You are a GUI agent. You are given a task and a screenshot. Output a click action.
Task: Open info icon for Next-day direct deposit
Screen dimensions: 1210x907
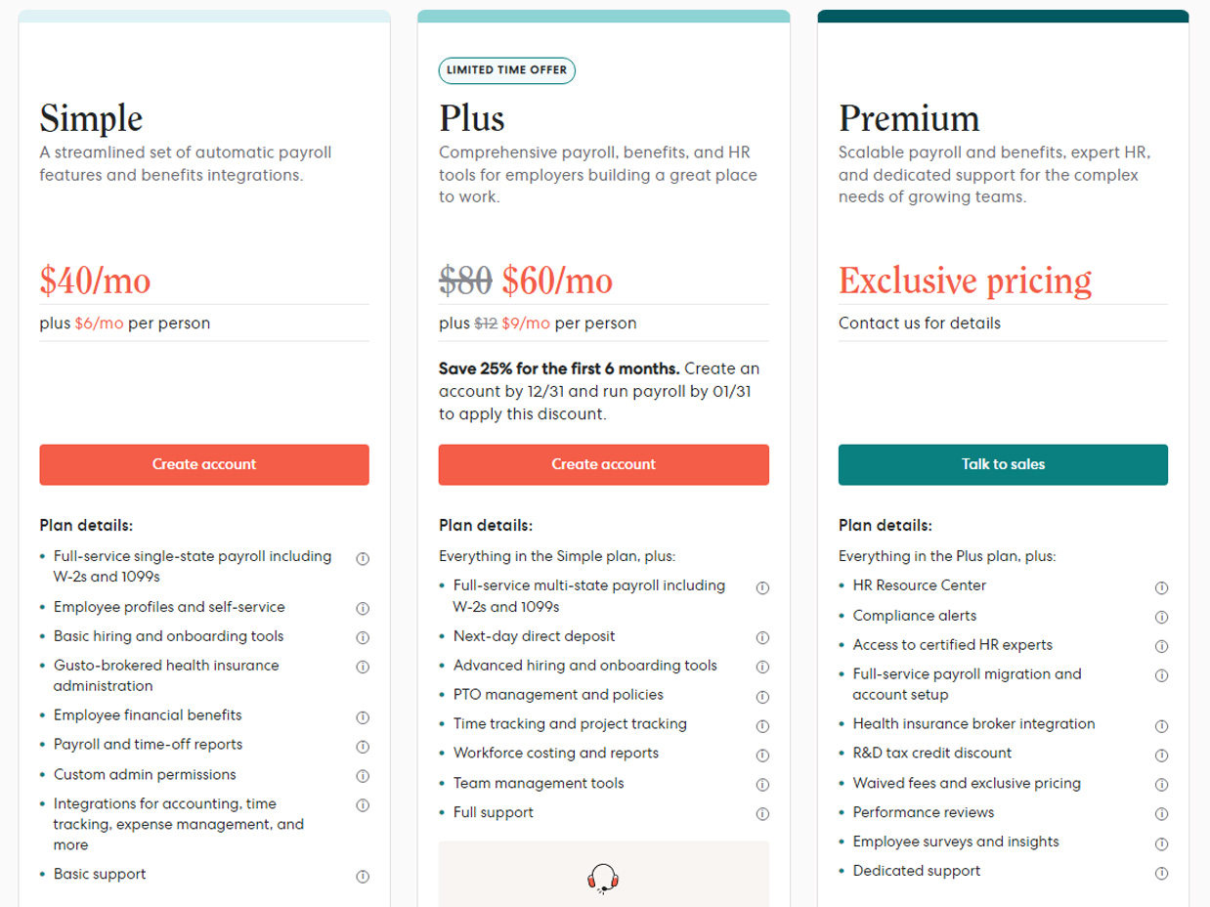[762, 637]
